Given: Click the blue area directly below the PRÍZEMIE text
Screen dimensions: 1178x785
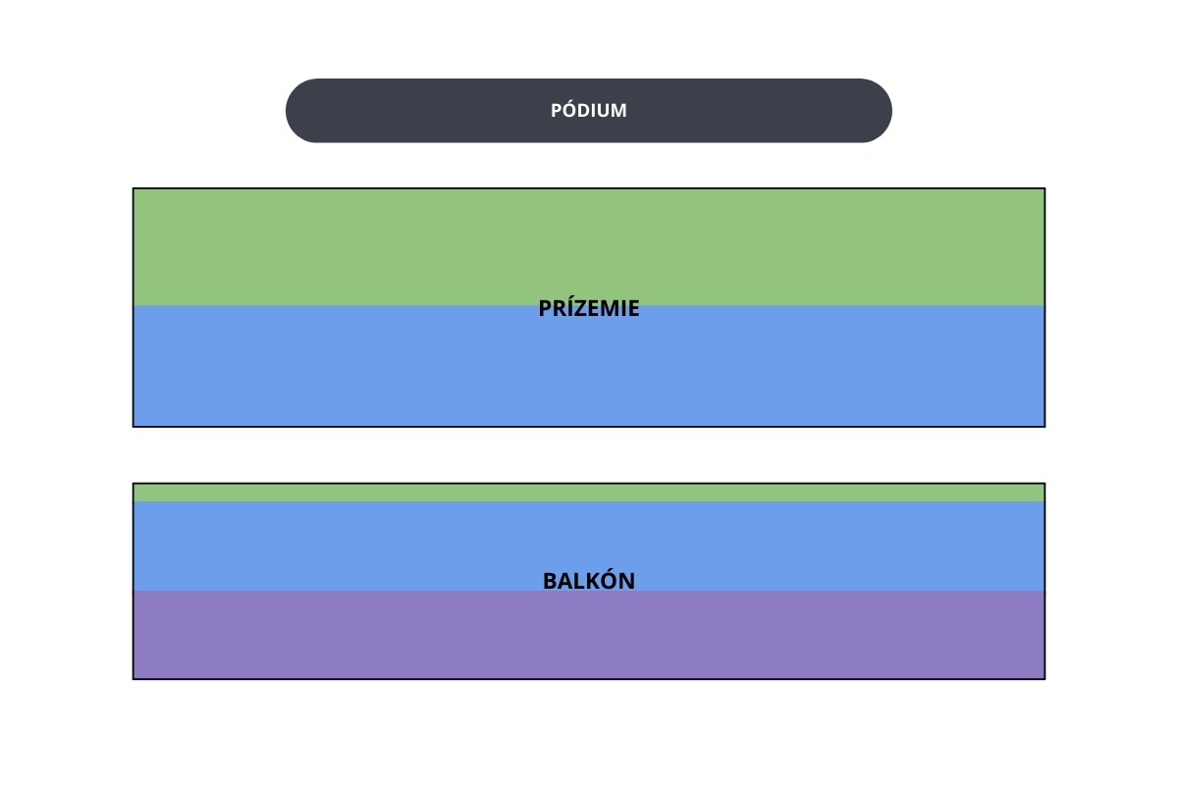Looking at the screenshot, I should 589,373.
